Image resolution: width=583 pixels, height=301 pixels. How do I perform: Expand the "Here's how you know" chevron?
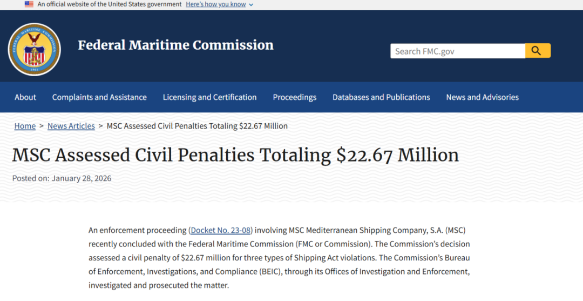251,5
